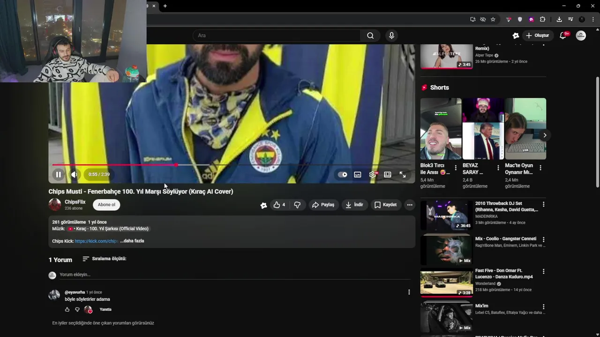Open options for Fast Five video
Viewport: 600px width, 337px height.
pos(543,271)
